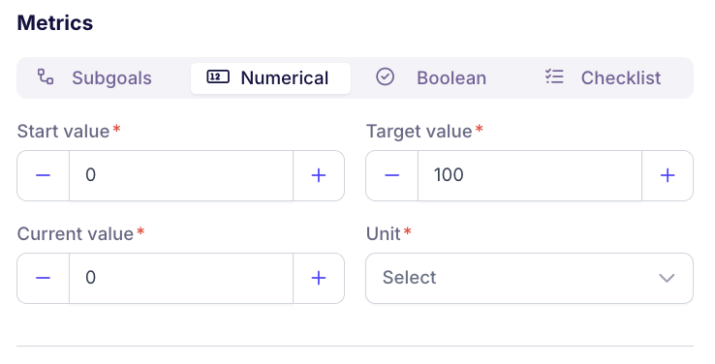715x364 pixels.
Task: Click the Metrics heading text
Action: pyautogui.click(x=55, y=23)
